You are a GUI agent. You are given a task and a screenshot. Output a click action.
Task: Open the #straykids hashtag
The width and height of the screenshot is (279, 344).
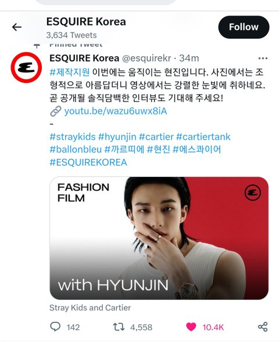tap(73, 137)
